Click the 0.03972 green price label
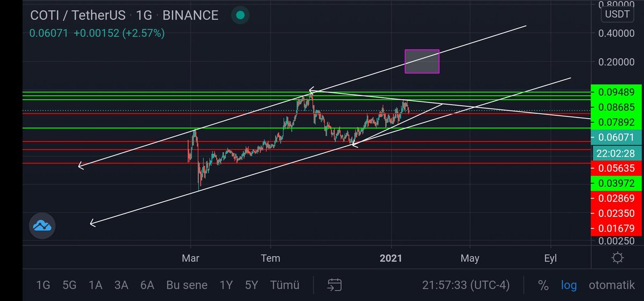The height and width of the screenshot is (301, 644). 616,183
